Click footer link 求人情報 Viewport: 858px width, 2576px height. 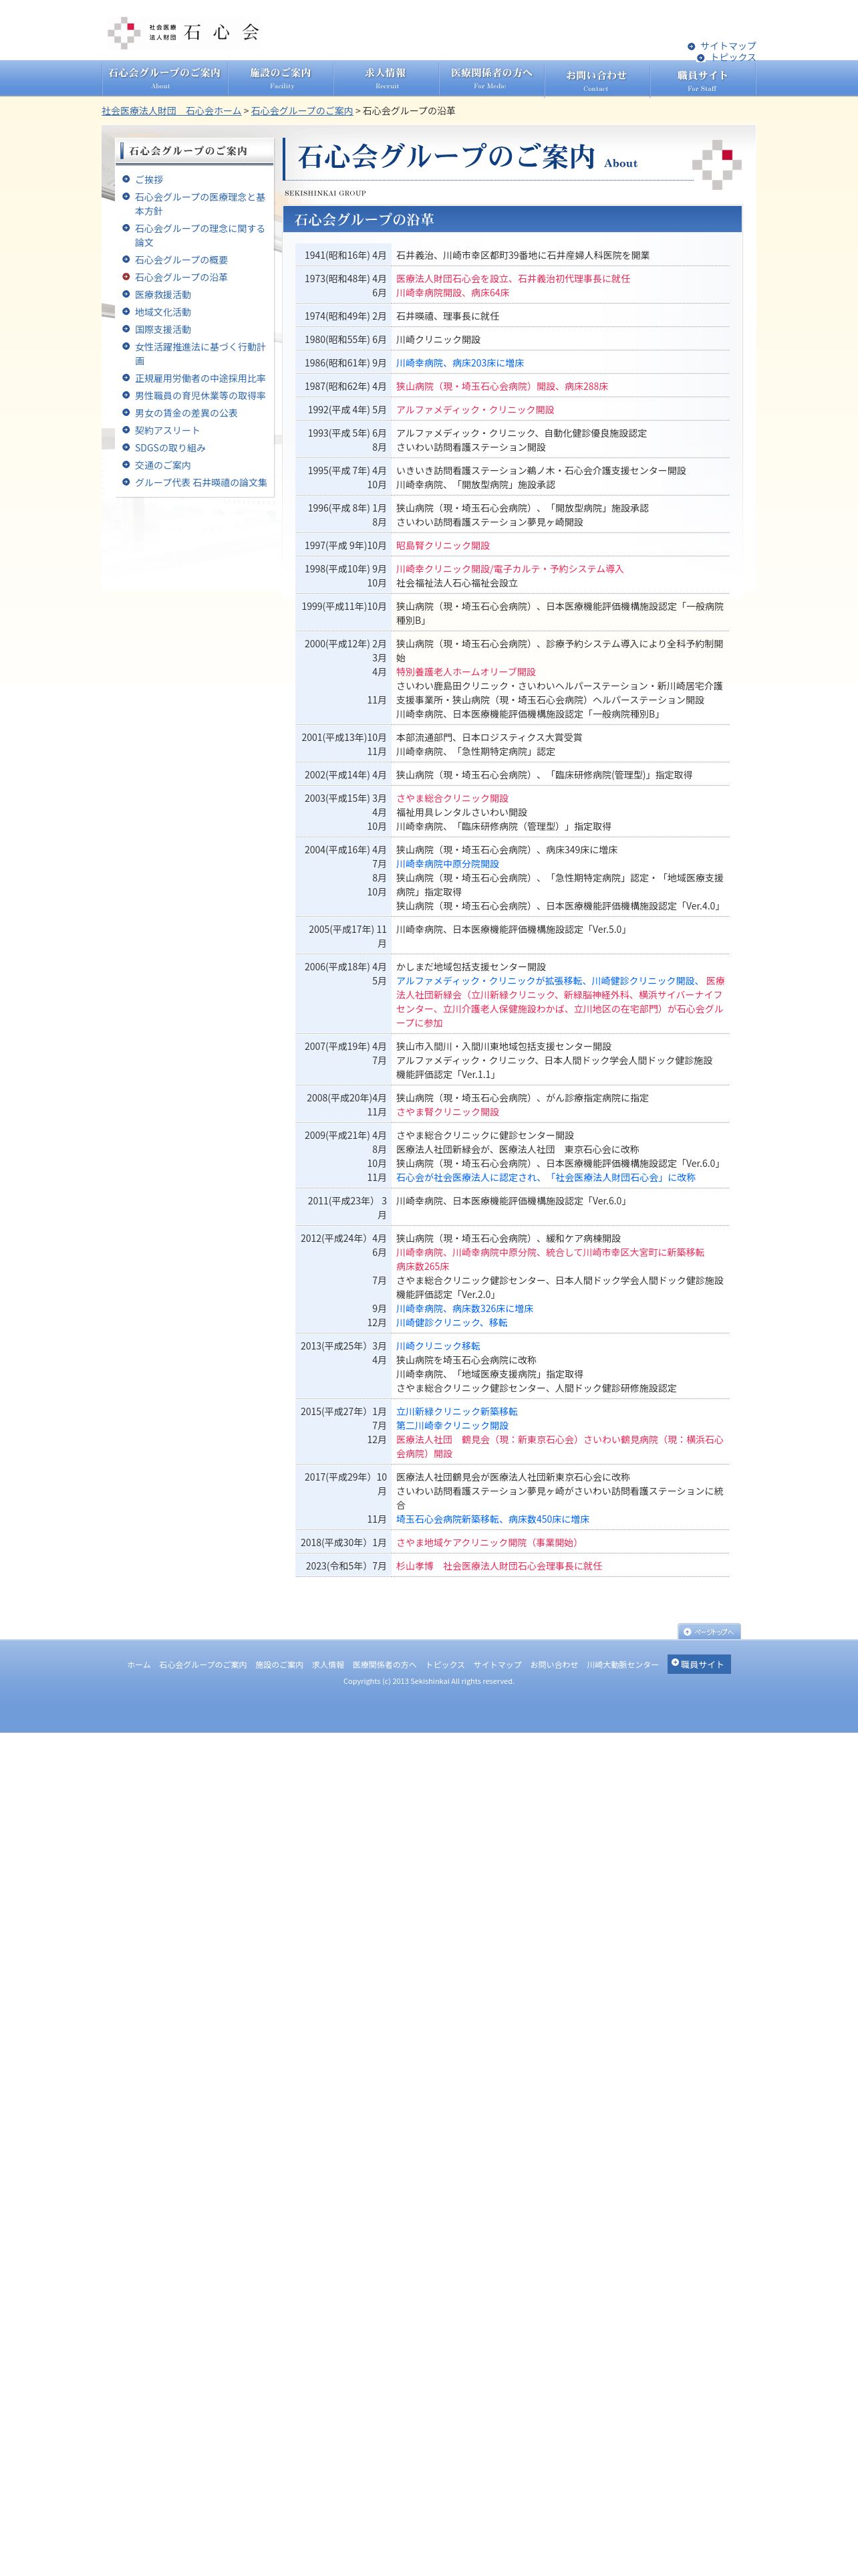coord(327,1664)
